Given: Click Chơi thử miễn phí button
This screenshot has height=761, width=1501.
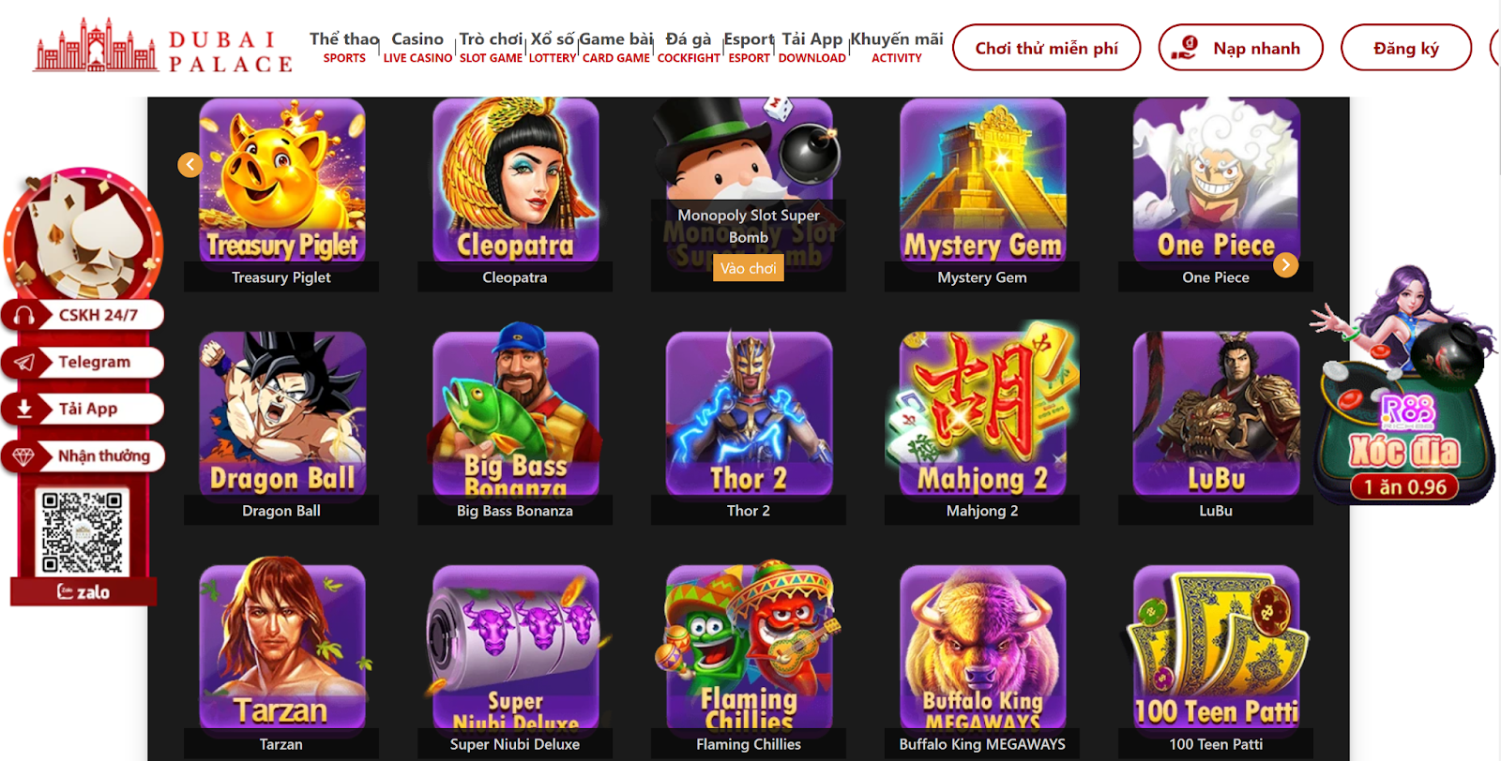Looking at the screenshot, I should pyautogui.click(x=1047, y=48).
